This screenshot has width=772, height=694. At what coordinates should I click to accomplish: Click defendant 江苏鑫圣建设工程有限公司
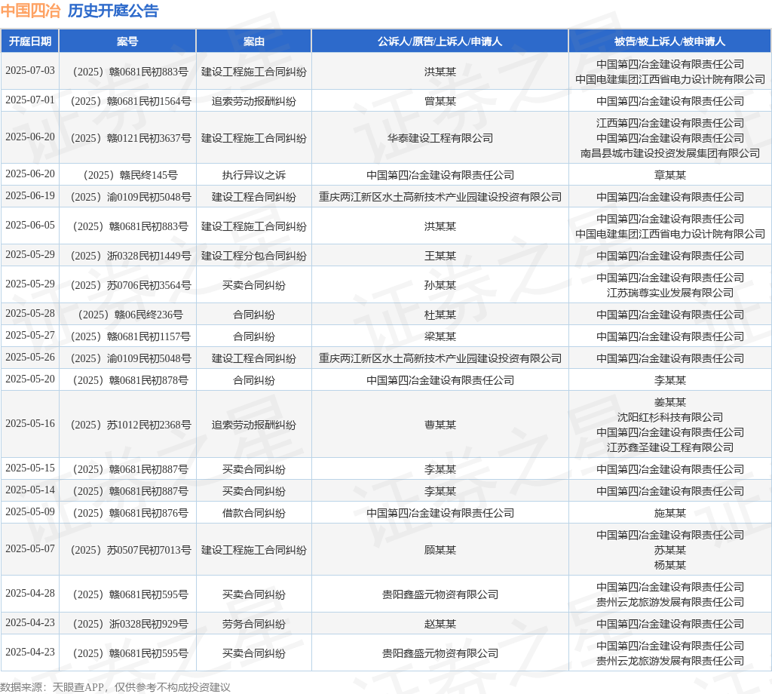670,447
